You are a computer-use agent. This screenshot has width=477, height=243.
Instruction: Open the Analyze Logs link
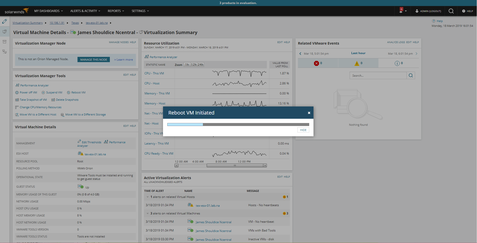(x=396, y=42)
